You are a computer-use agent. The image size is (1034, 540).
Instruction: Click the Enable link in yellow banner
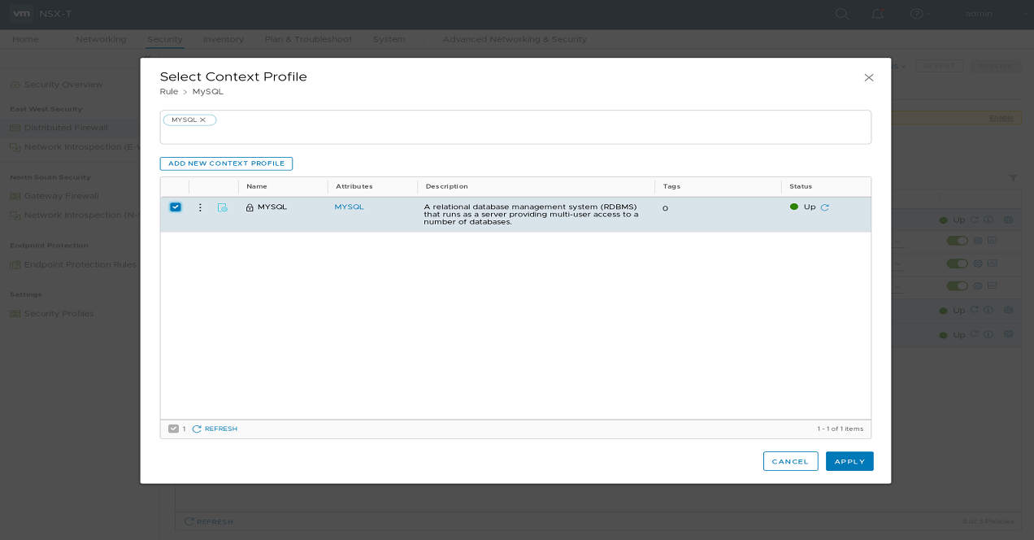1001,118
